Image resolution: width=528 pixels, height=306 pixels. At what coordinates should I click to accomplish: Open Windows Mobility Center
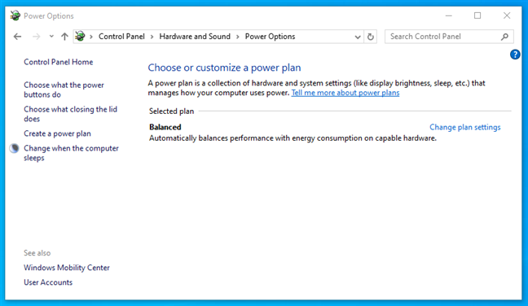click(x=67, y=268)
